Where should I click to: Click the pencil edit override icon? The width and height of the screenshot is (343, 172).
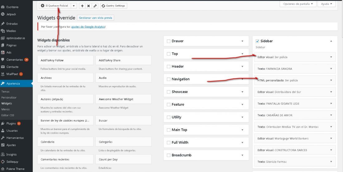tap(95, 6)
